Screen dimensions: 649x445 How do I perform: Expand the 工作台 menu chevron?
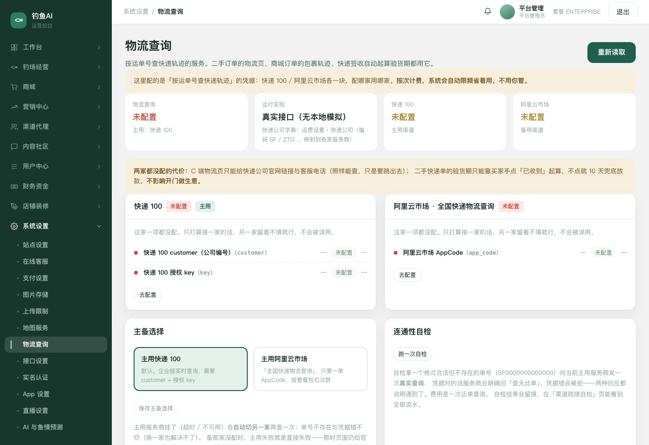tap(99, 47)
